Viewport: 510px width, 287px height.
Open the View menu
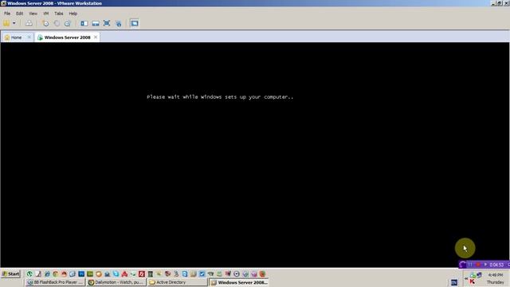point(33,14)
